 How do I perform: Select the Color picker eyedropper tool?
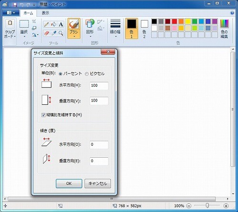pyautogui.click(x=54, y=33)
